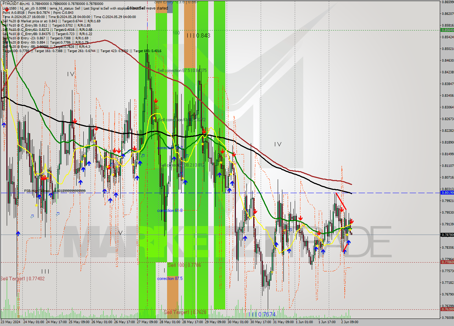Click the Sell correction 61.8 | 0.8272 label
Image resolution: width=454 pixels, height=326 pixels.
(x=182, y=120)
